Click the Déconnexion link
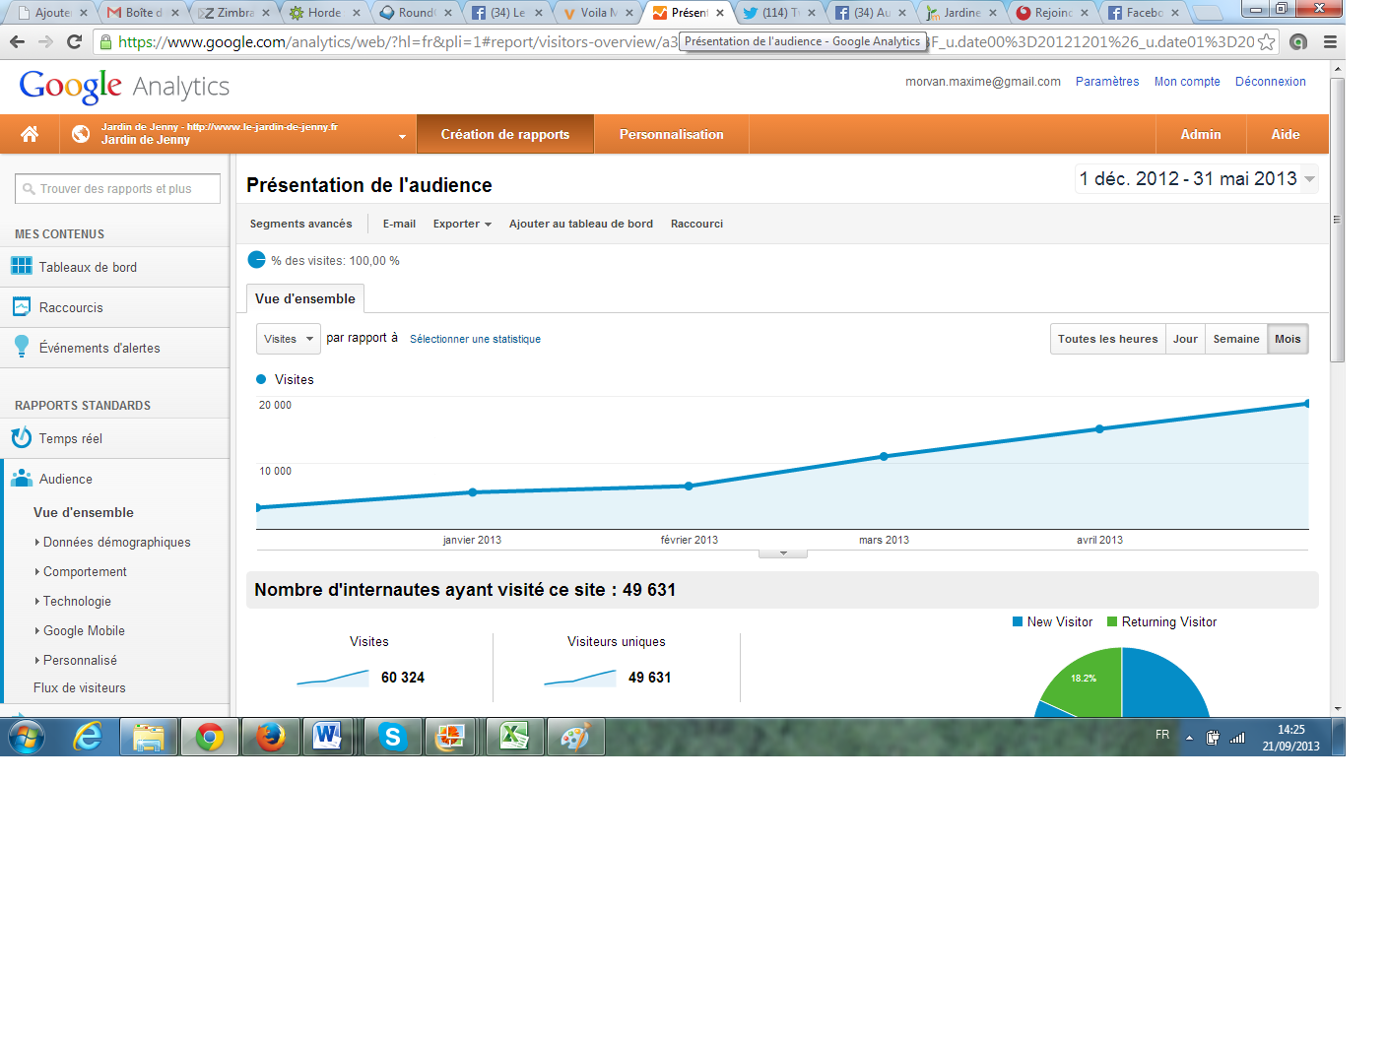The width and height of the screenshot is (1387, 1040). (x=1270, y=82)
